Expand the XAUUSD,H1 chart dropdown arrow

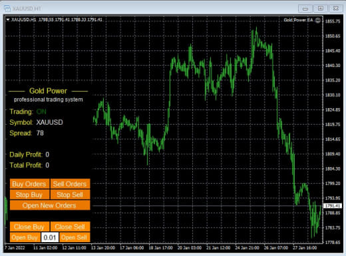[8, 20]
